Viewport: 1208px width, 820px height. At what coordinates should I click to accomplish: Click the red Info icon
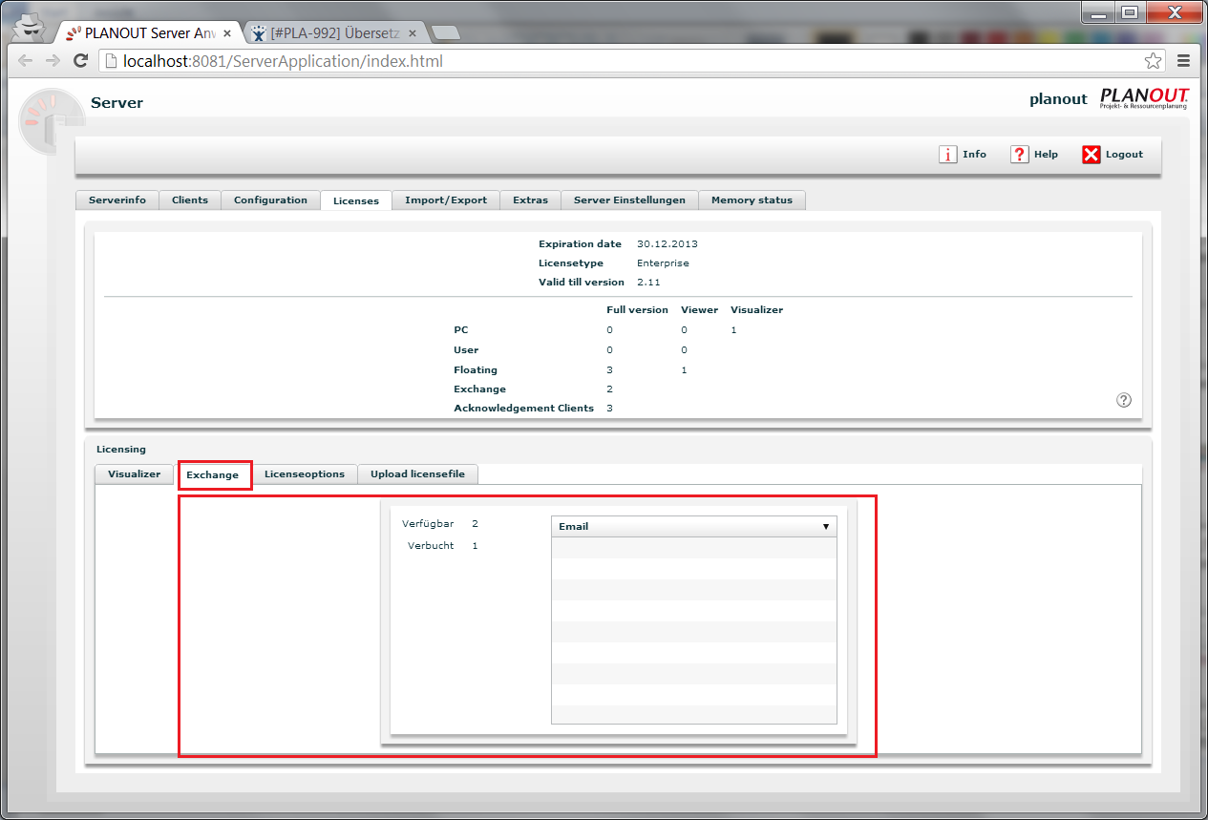click(947, 155)
